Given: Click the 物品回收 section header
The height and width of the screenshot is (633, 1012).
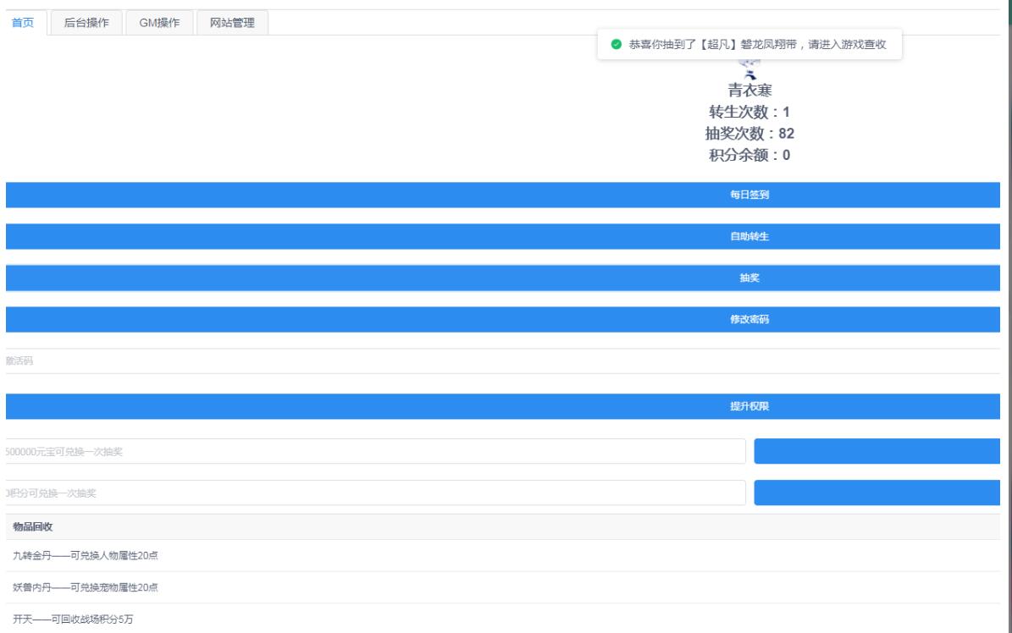Looking at the screenshot, I should point(34,527).
